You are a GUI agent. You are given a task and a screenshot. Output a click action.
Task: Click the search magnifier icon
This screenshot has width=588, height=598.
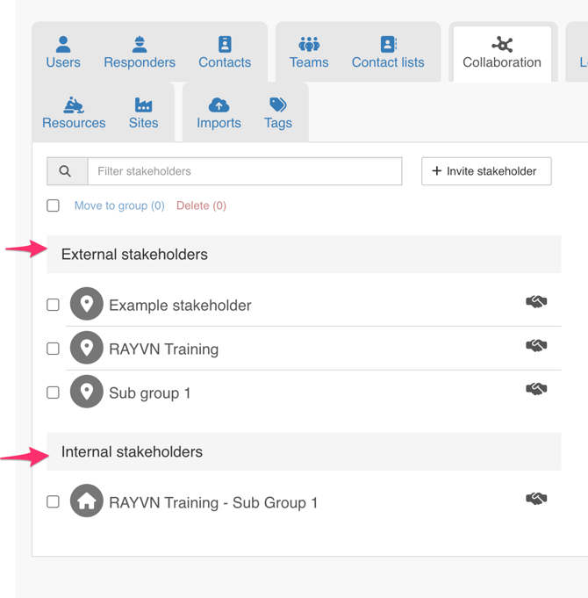coord(66,171)
